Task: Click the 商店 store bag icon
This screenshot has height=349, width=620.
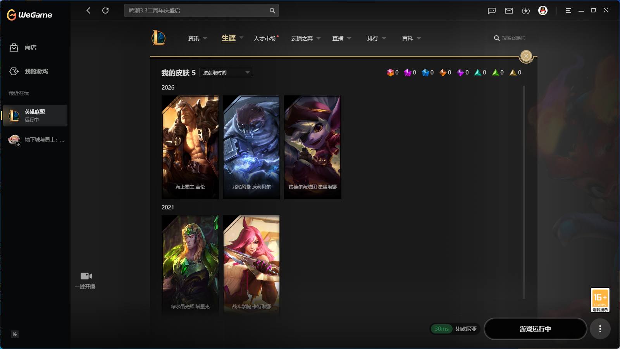Action: 14,47
